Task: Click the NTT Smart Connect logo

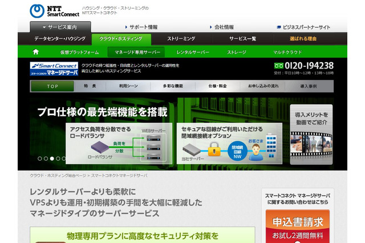Action: pos(55,11)
